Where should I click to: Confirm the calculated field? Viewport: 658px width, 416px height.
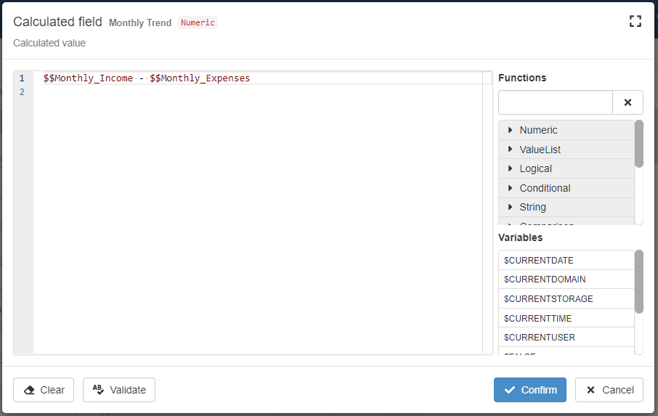coord(530,390)
